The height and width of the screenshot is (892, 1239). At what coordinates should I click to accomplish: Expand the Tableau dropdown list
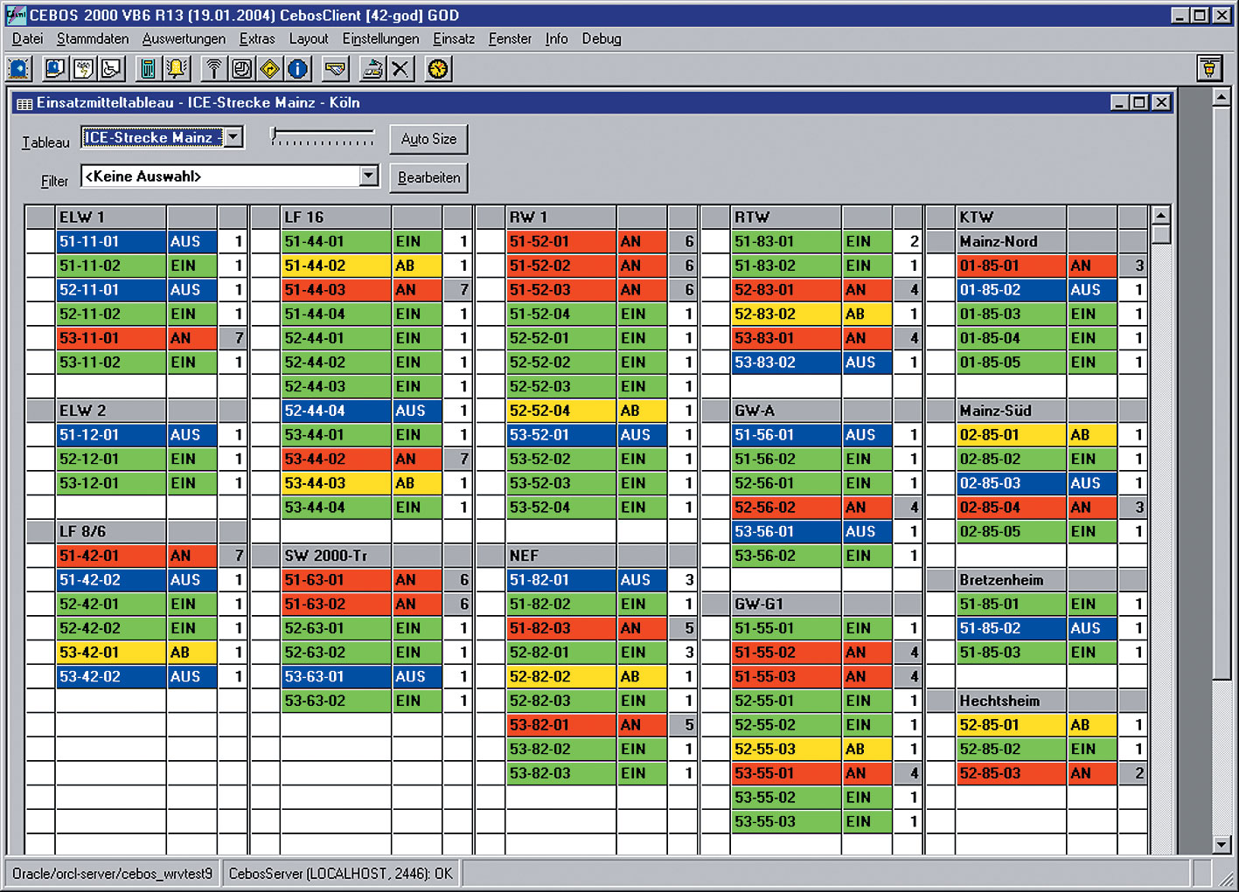coord(233,137)
